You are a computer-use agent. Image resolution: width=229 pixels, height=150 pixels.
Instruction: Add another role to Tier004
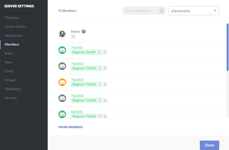[x=105, y=100]
